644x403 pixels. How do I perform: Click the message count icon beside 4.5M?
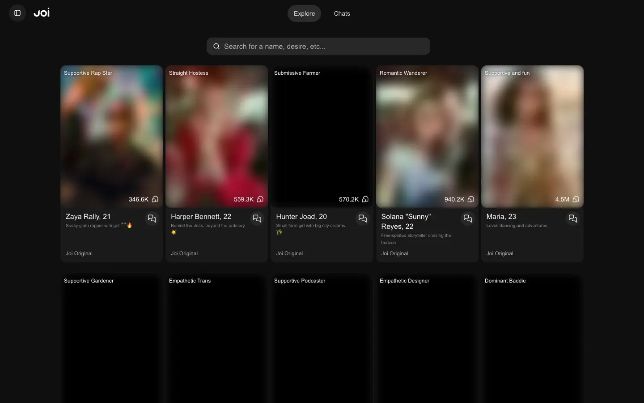point(576,199)
